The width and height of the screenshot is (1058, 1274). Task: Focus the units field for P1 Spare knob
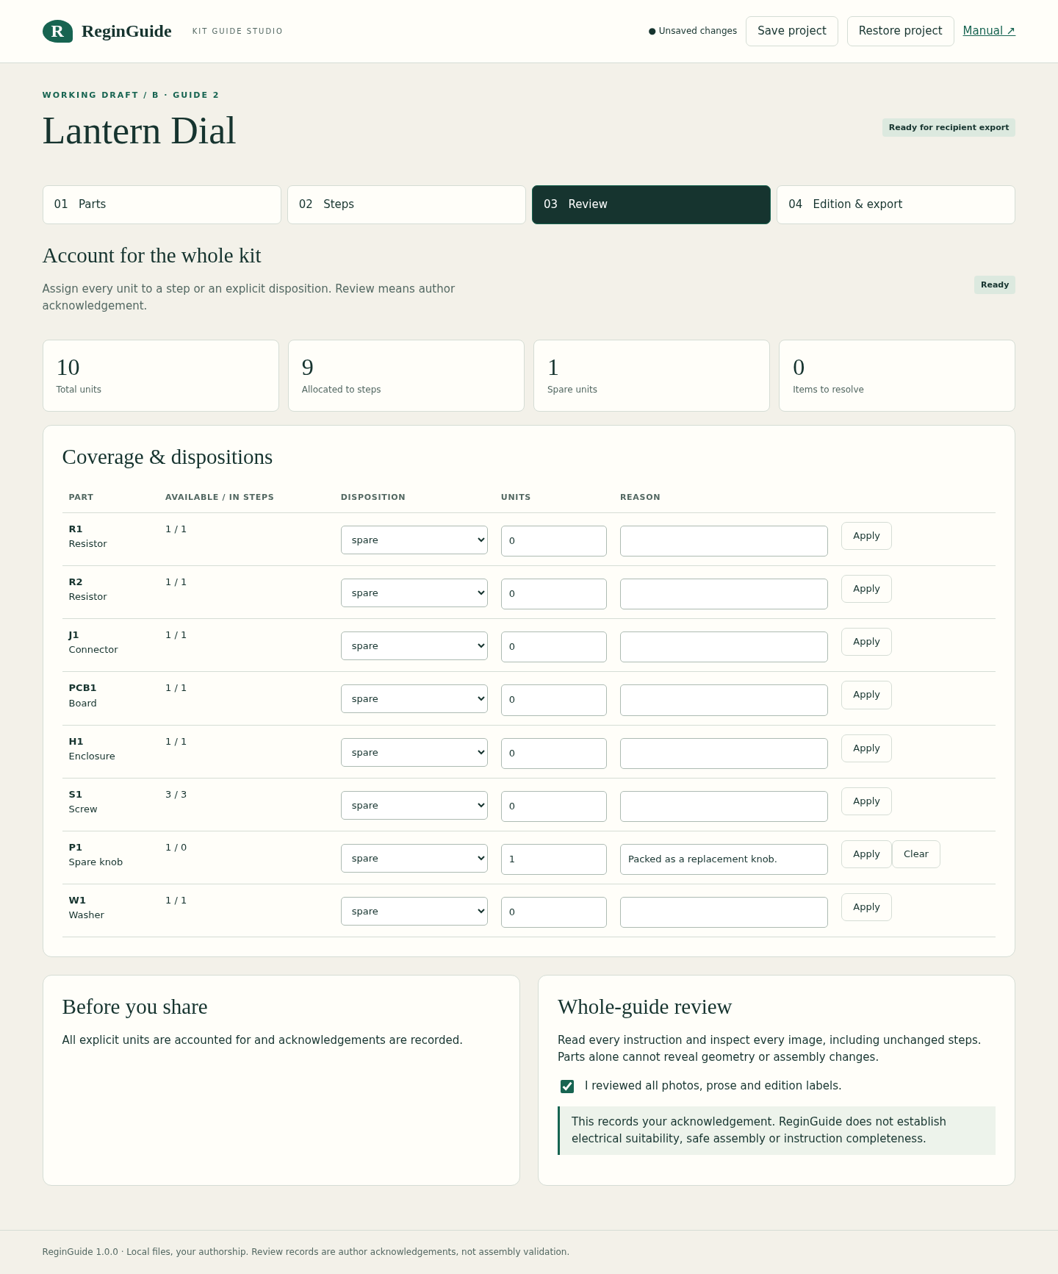pyautogui.click(x=554, y=859)
